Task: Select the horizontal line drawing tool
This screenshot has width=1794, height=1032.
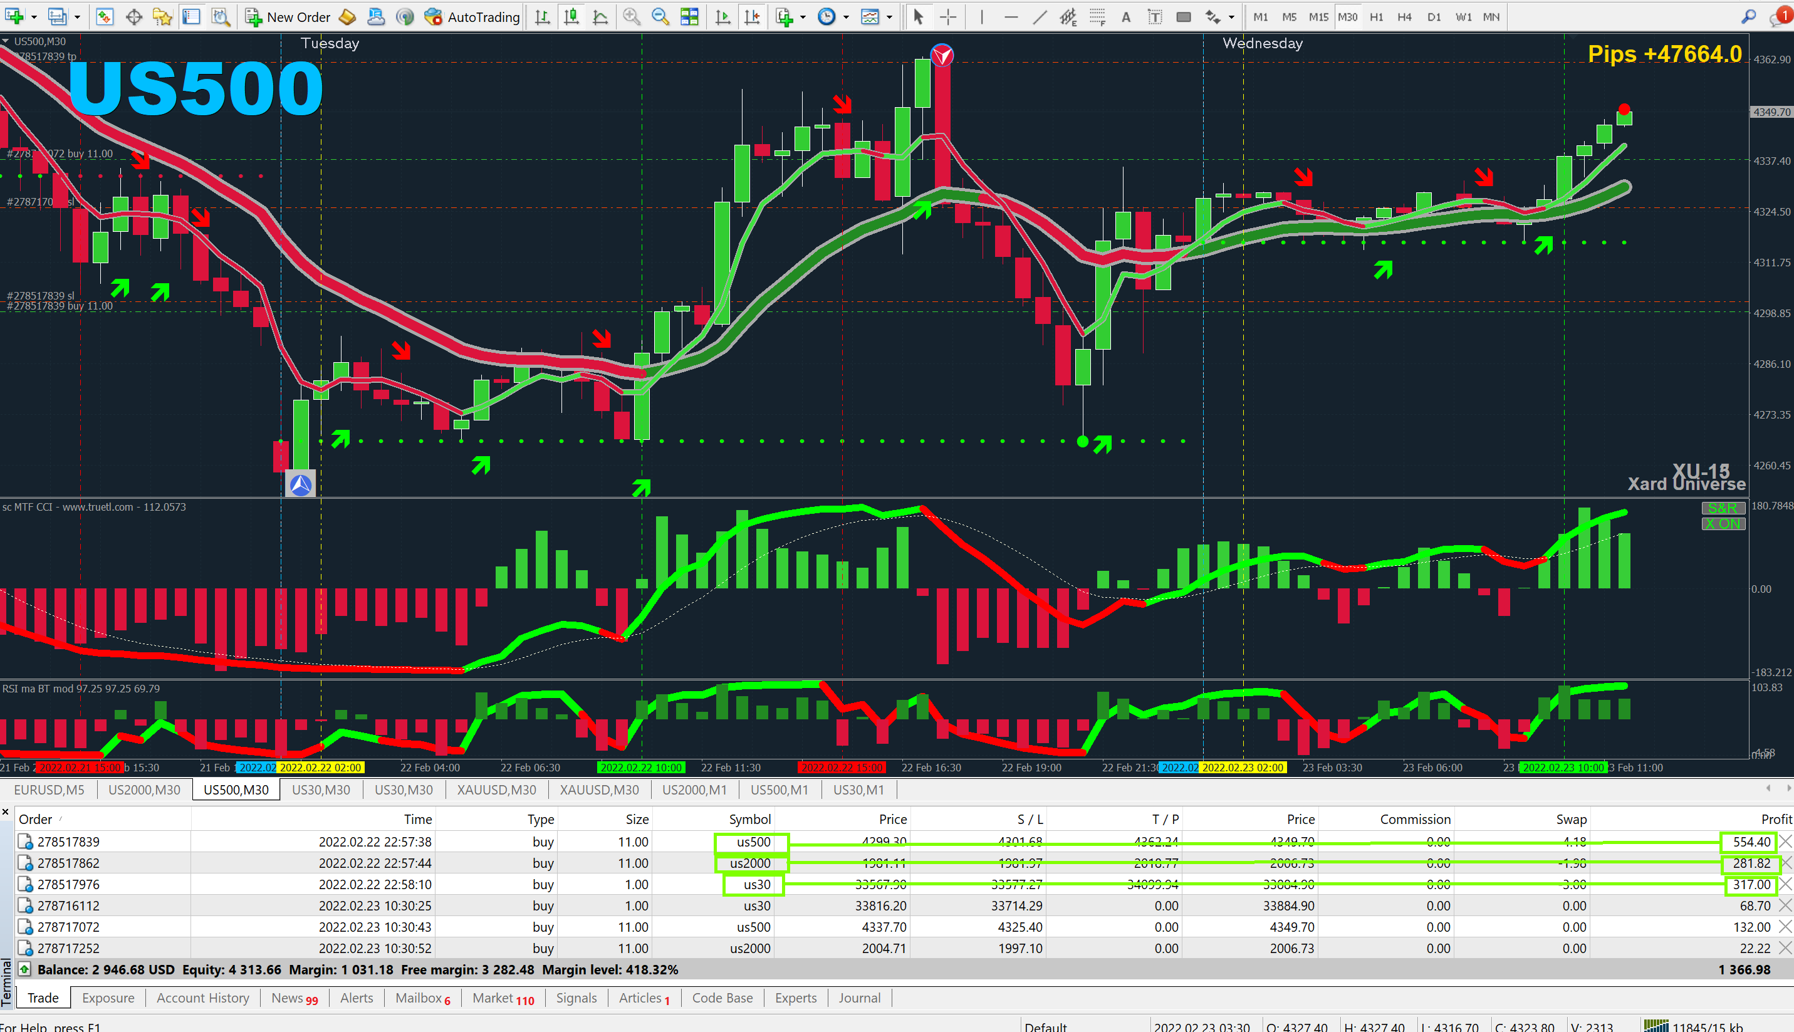Action: pos(1011,17)
